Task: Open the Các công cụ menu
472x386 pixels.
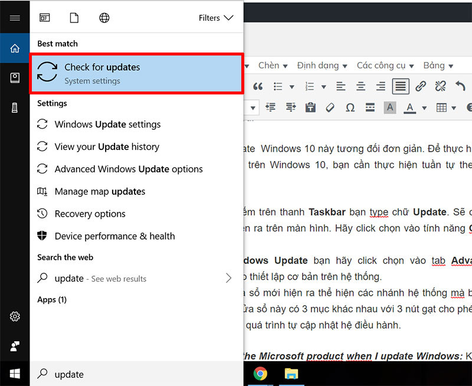Action: coord(385,66)
